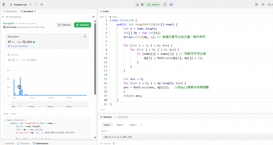Screen dimensions: 273x145
Task: Go back to All Submissions
Action: click(12, 17)
